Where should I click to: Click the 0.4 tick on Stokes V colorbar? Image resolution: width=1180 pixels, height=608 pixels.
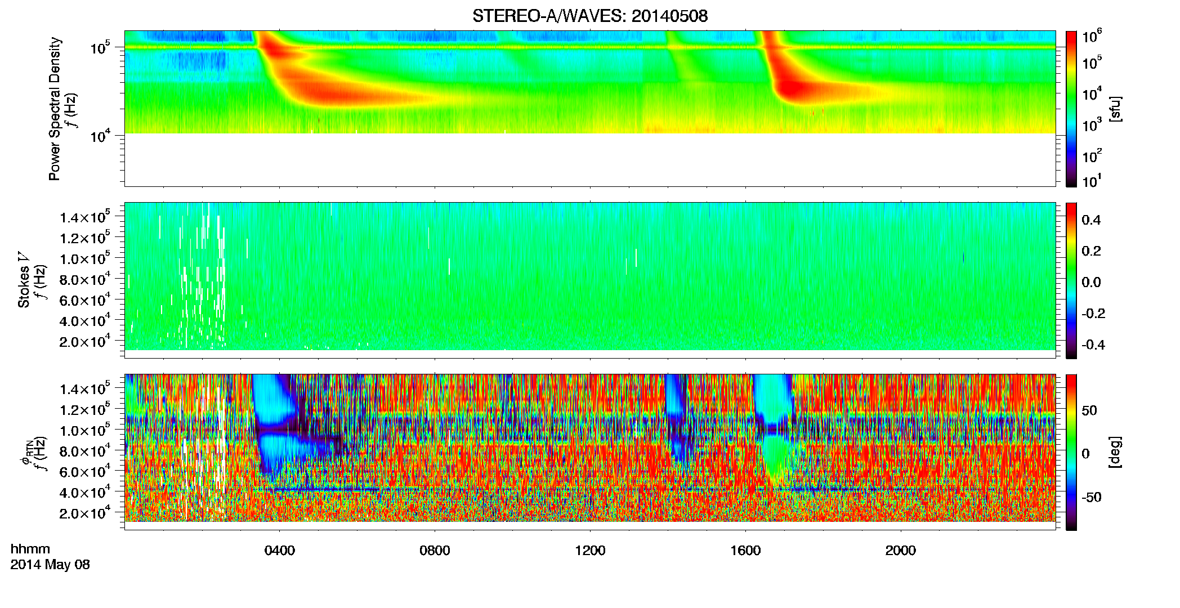(x=1091, y=220)
